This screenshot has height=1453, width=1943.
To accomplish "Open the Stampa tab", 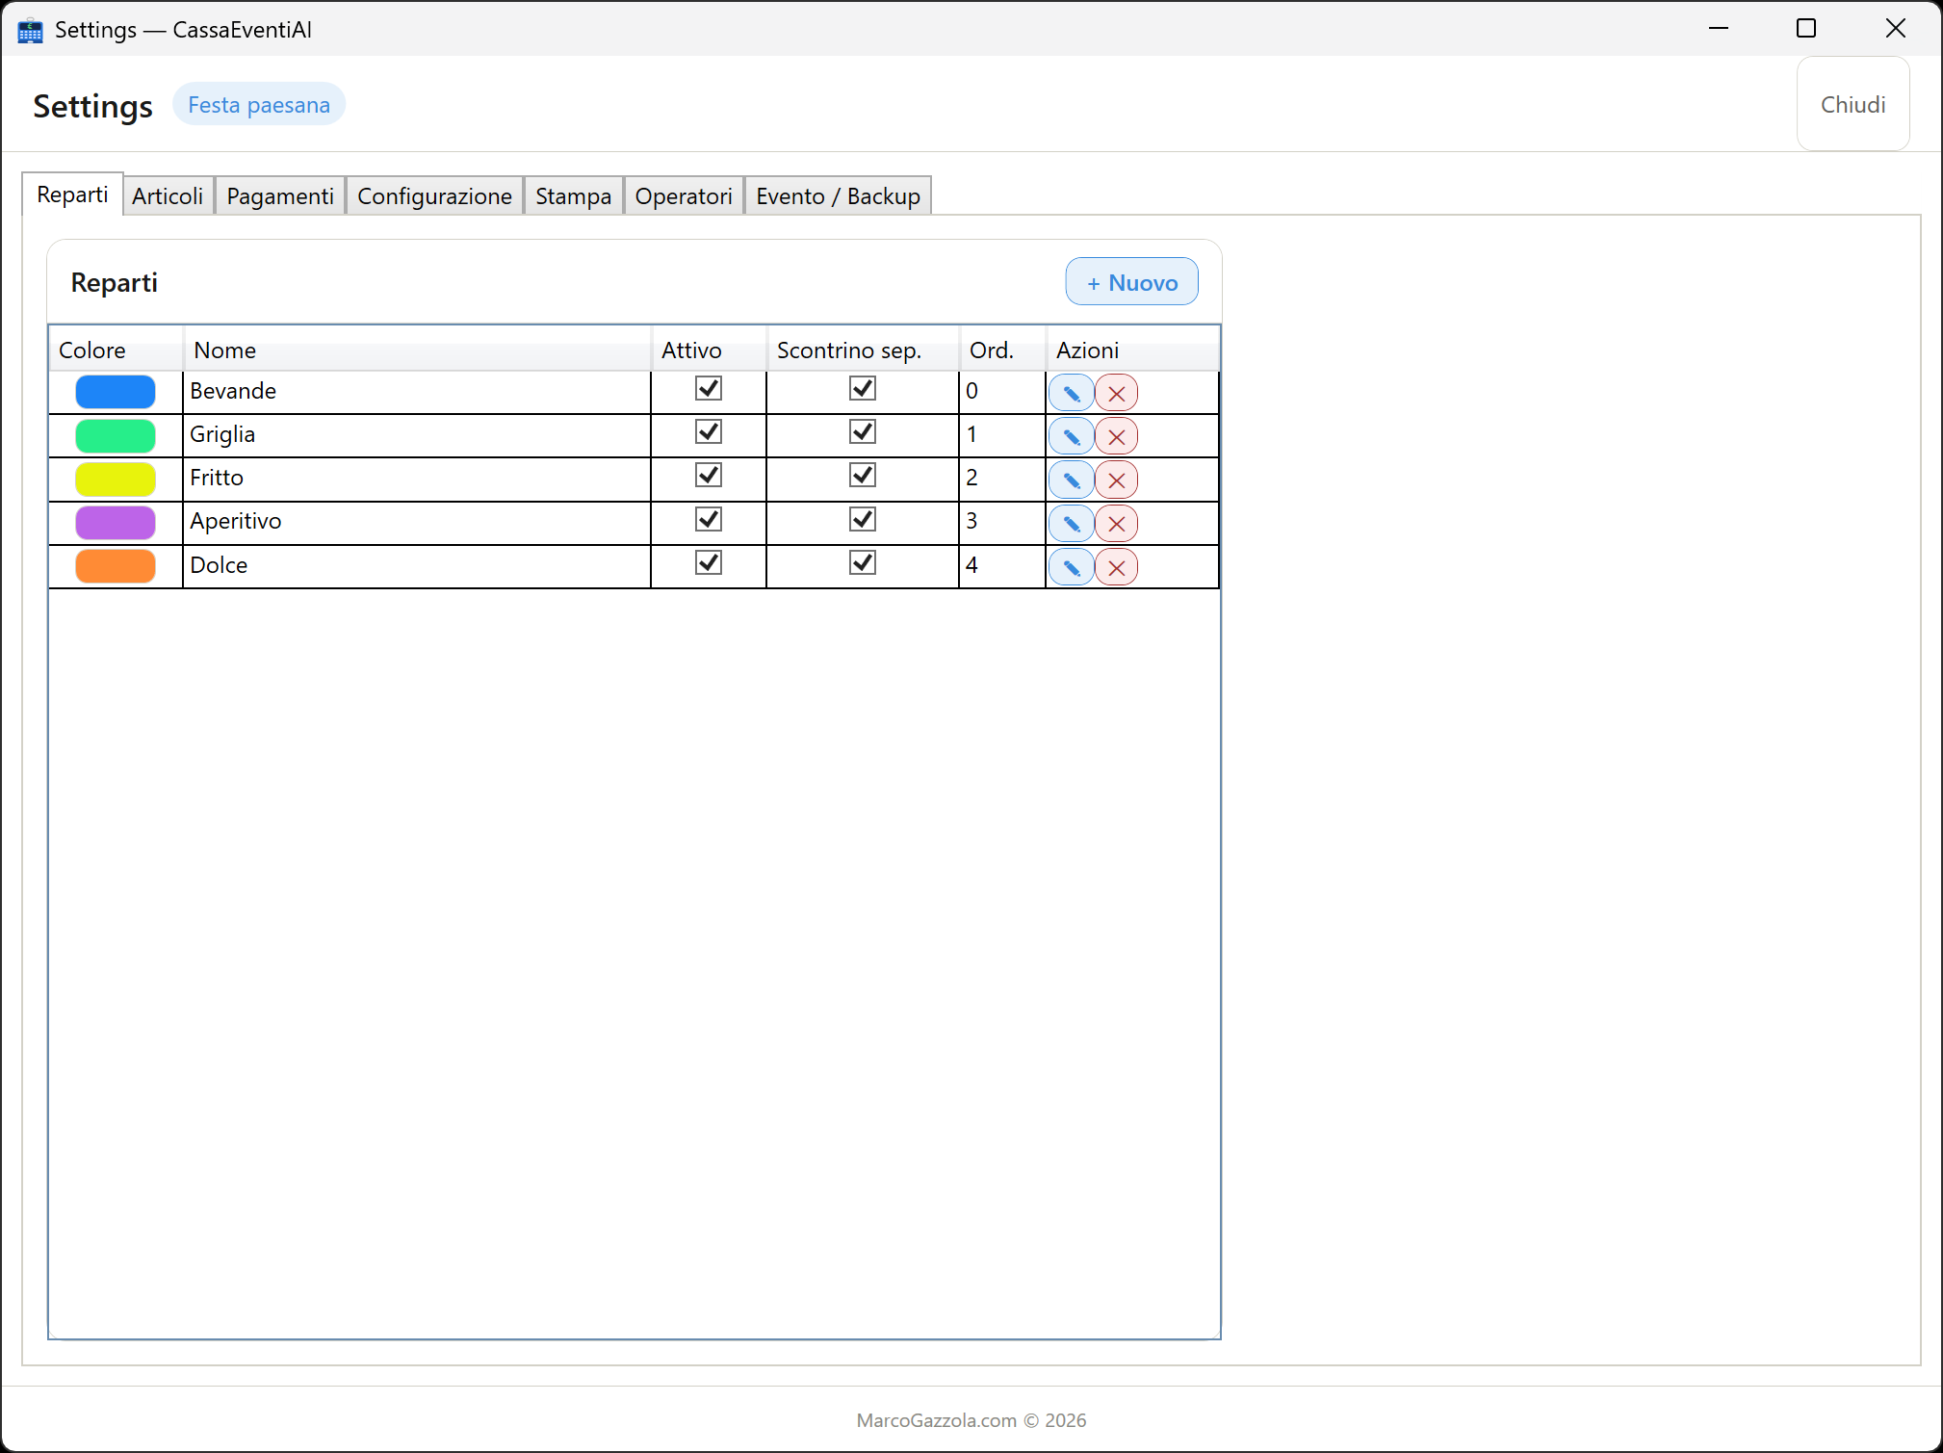I will 573,196.
